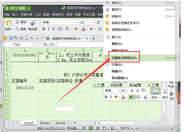Click the yellow fill color button in ribbon
This screenshot has height=132, width=185.
[76, 29]
